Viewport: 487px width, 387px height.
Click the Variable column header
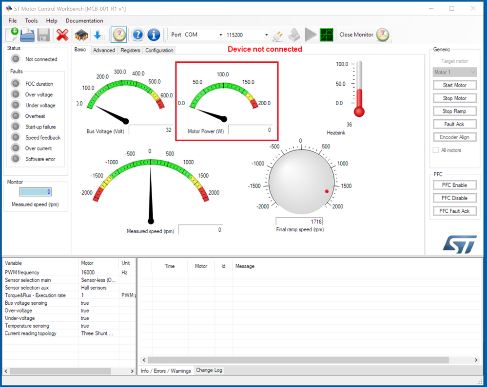pyautogui.click(x=40, y=263)
